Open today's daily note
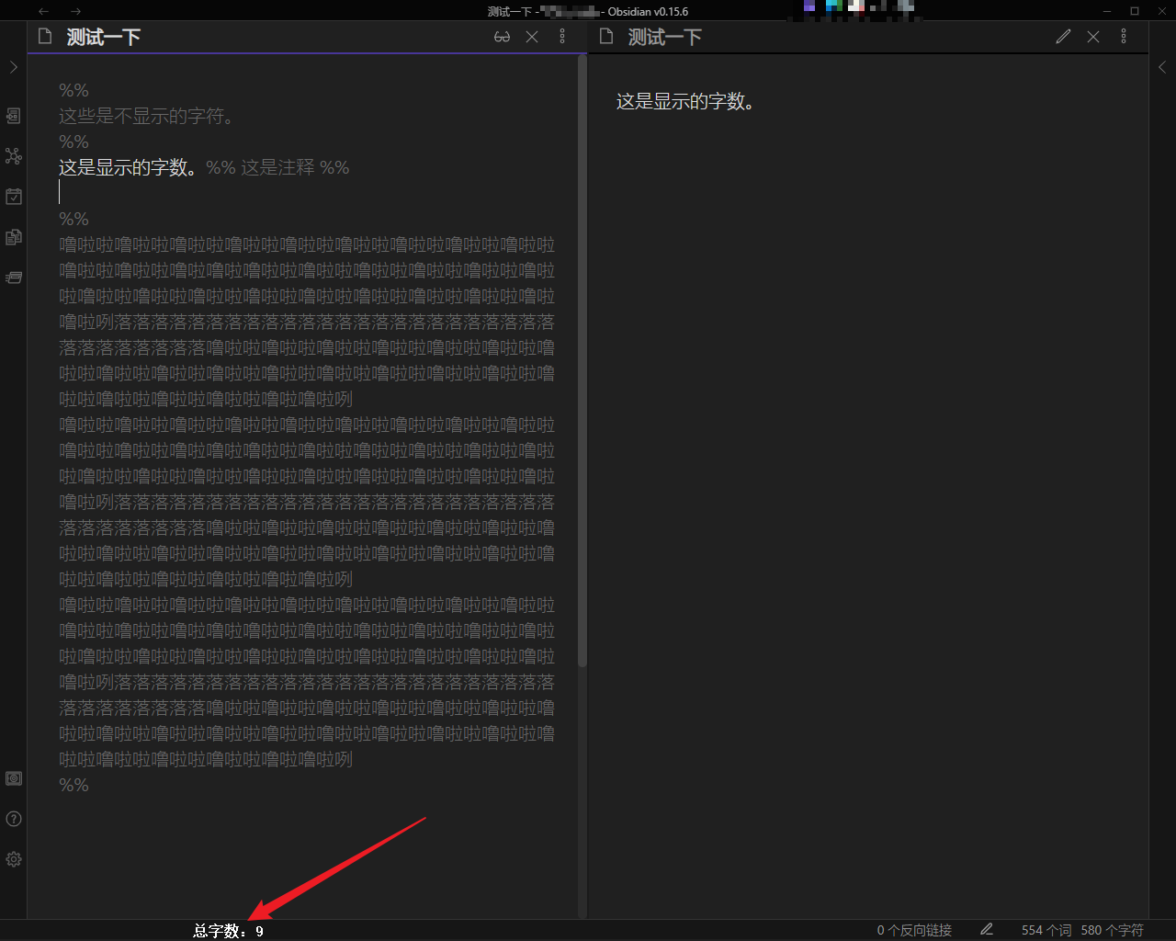 14,197
